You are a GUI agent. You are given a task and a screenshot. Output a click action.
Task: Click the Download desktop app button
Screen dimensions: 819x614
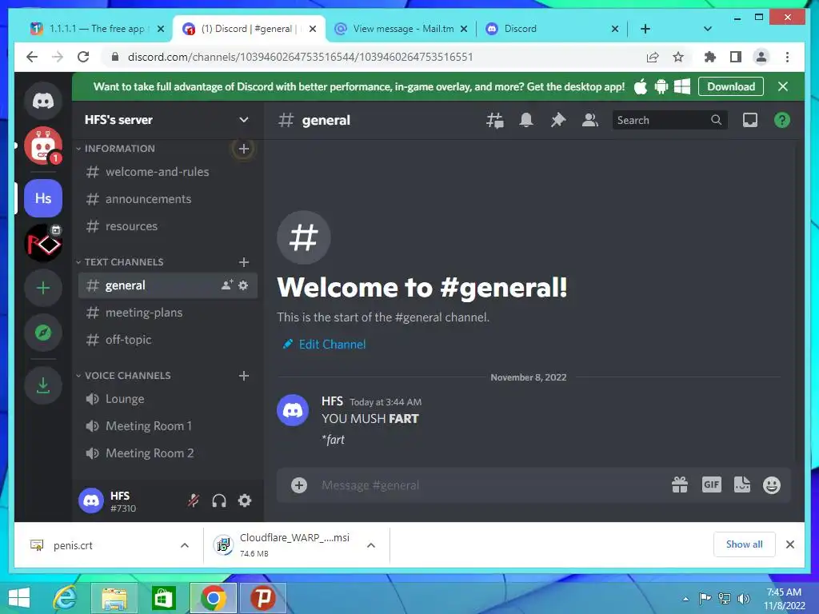click(731, 86)
